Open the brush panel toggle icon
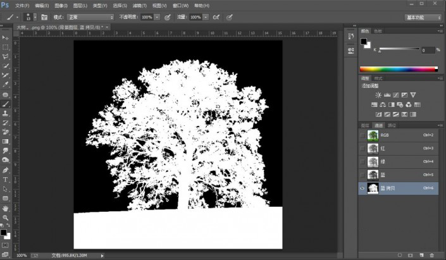Viewport: 446px width, 260px height. click(x=44, y=17)
